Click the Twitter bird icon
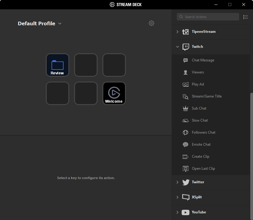Viewport: 253px width, 220px height. point(186,182)
